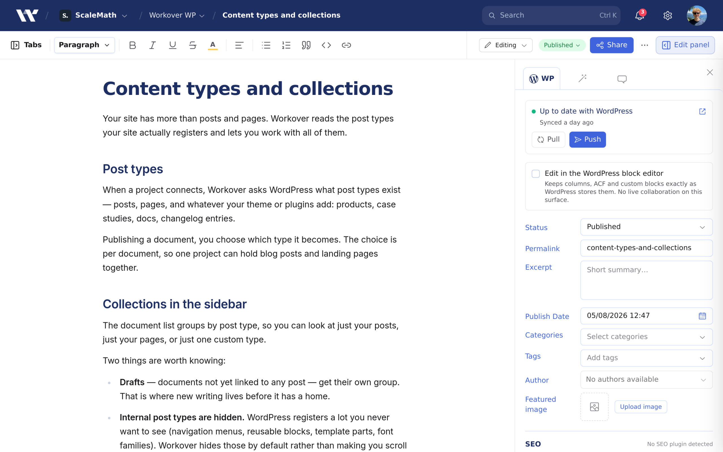Switch to the comments tab
The width and height of the screenshot is (723, 452).
pos(622,79)
